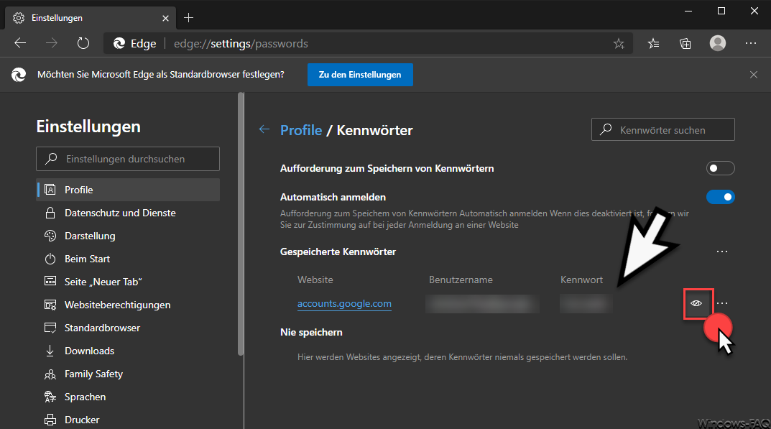Open more actions for accounts.google.com row
The image size is (771, 429).
pyautogui.click(x=722, y=303)
